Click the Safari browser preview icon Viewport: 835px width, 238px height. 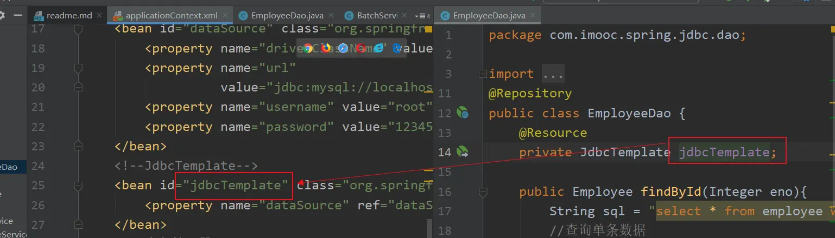(343, 49)
